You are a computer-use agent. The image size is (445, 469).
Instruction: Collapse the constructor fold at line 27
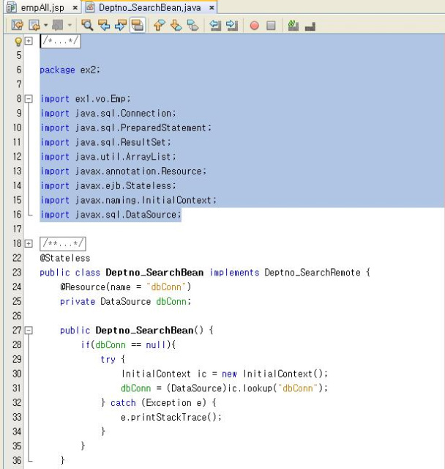coord(29,330)
